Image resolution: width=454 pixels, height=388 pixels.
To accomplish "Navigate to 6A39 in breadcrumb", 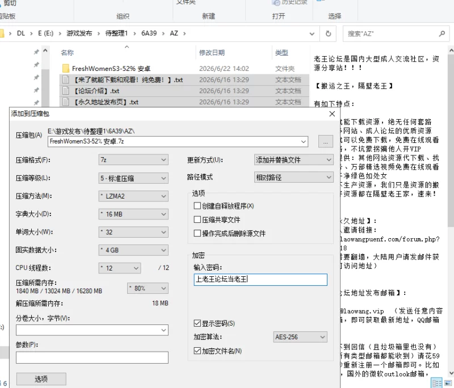I will [149, 33].
